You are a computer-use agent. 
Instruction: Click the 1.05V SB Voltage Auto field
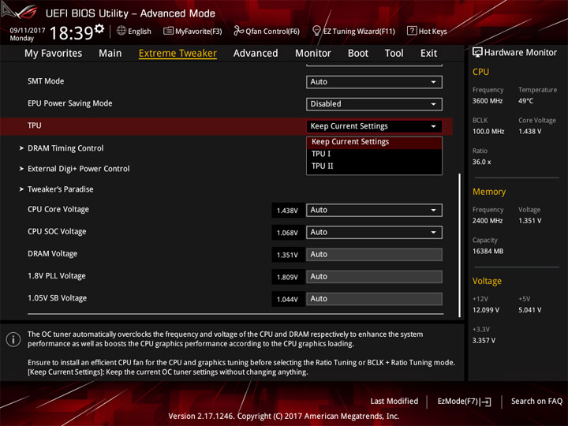(374, 298)
